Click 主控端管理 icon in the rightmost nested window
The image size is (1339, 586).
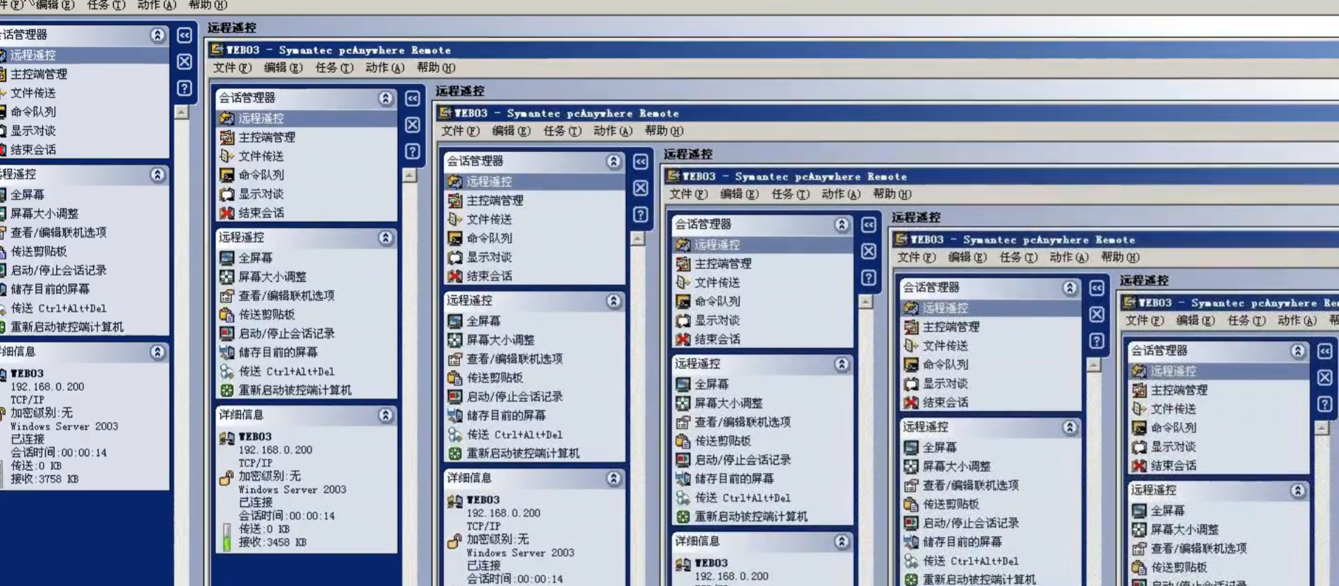[x=1139, y=390]
